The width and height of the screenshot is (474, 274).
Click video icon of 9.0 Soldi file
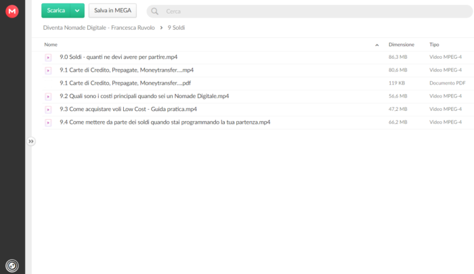pyautogui.click(x=48, y=58)
